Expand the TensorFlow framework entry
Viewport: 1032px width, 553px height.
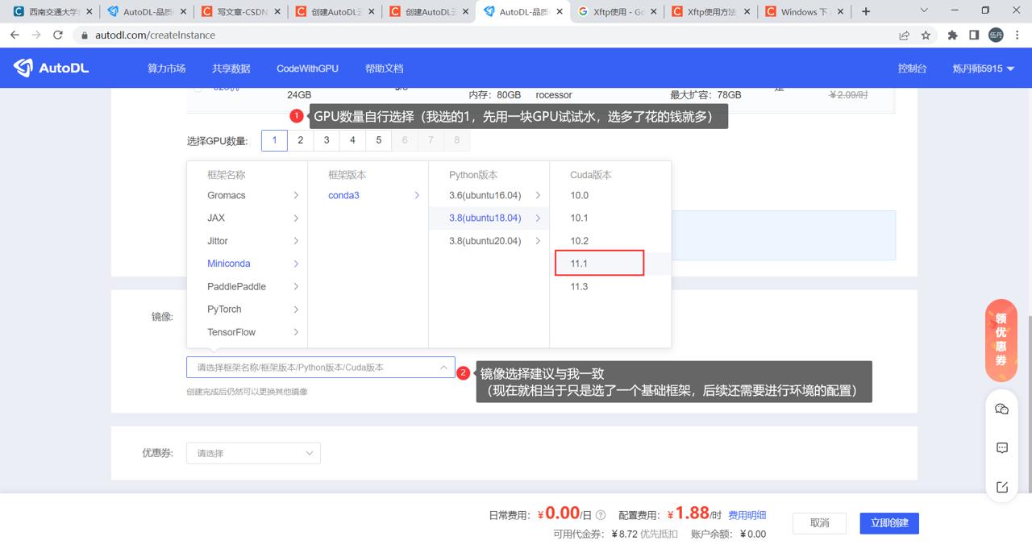point(247,332)
